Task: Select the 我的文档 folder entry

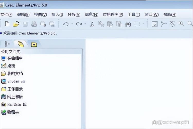Action: point(12,74)
